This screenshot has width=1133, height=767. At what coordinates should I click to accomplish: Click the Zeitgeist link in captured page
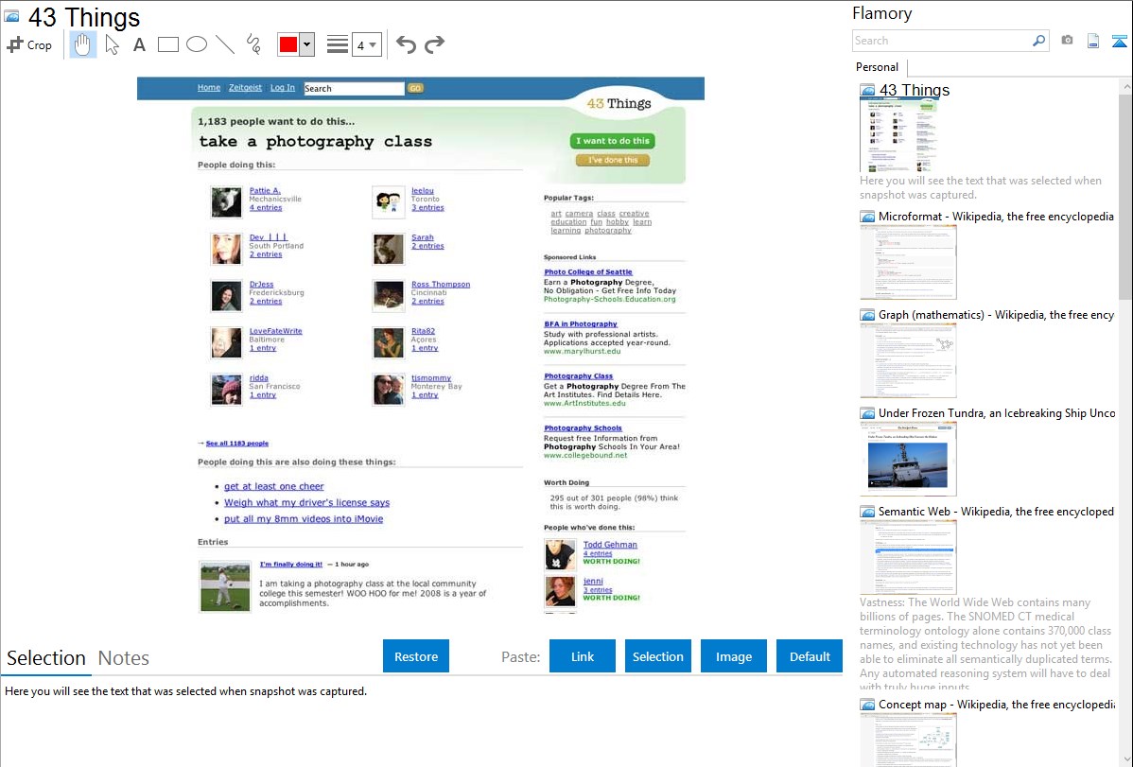pyautogui.click(x=245, y=87)
